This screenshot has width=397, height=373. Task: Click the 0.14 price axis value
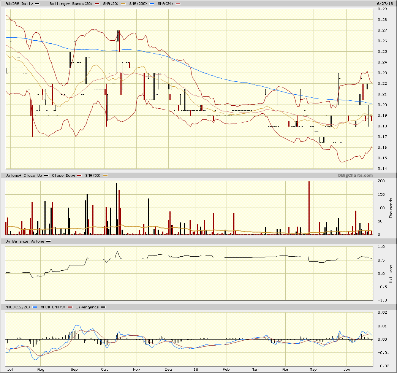pos(382,169)
